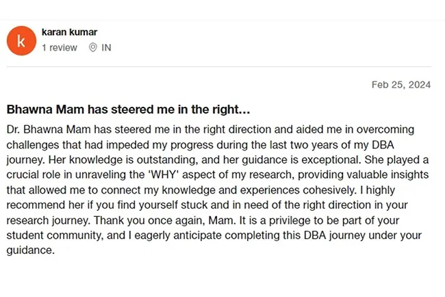The image size is (445, 297).
Task: Click the divider line below the reviewer header
Action: point(219,66)
